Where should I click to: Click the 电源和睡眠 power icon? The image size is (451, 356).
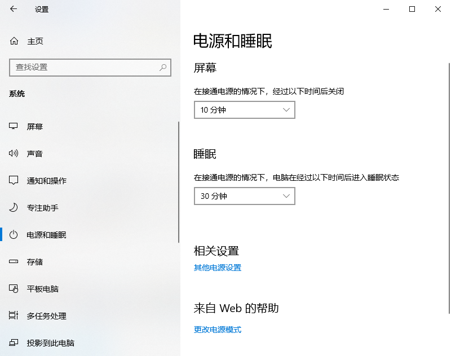13,235
